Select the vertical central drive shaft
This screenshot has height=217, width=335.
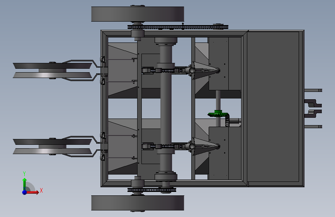click(166, 109)
